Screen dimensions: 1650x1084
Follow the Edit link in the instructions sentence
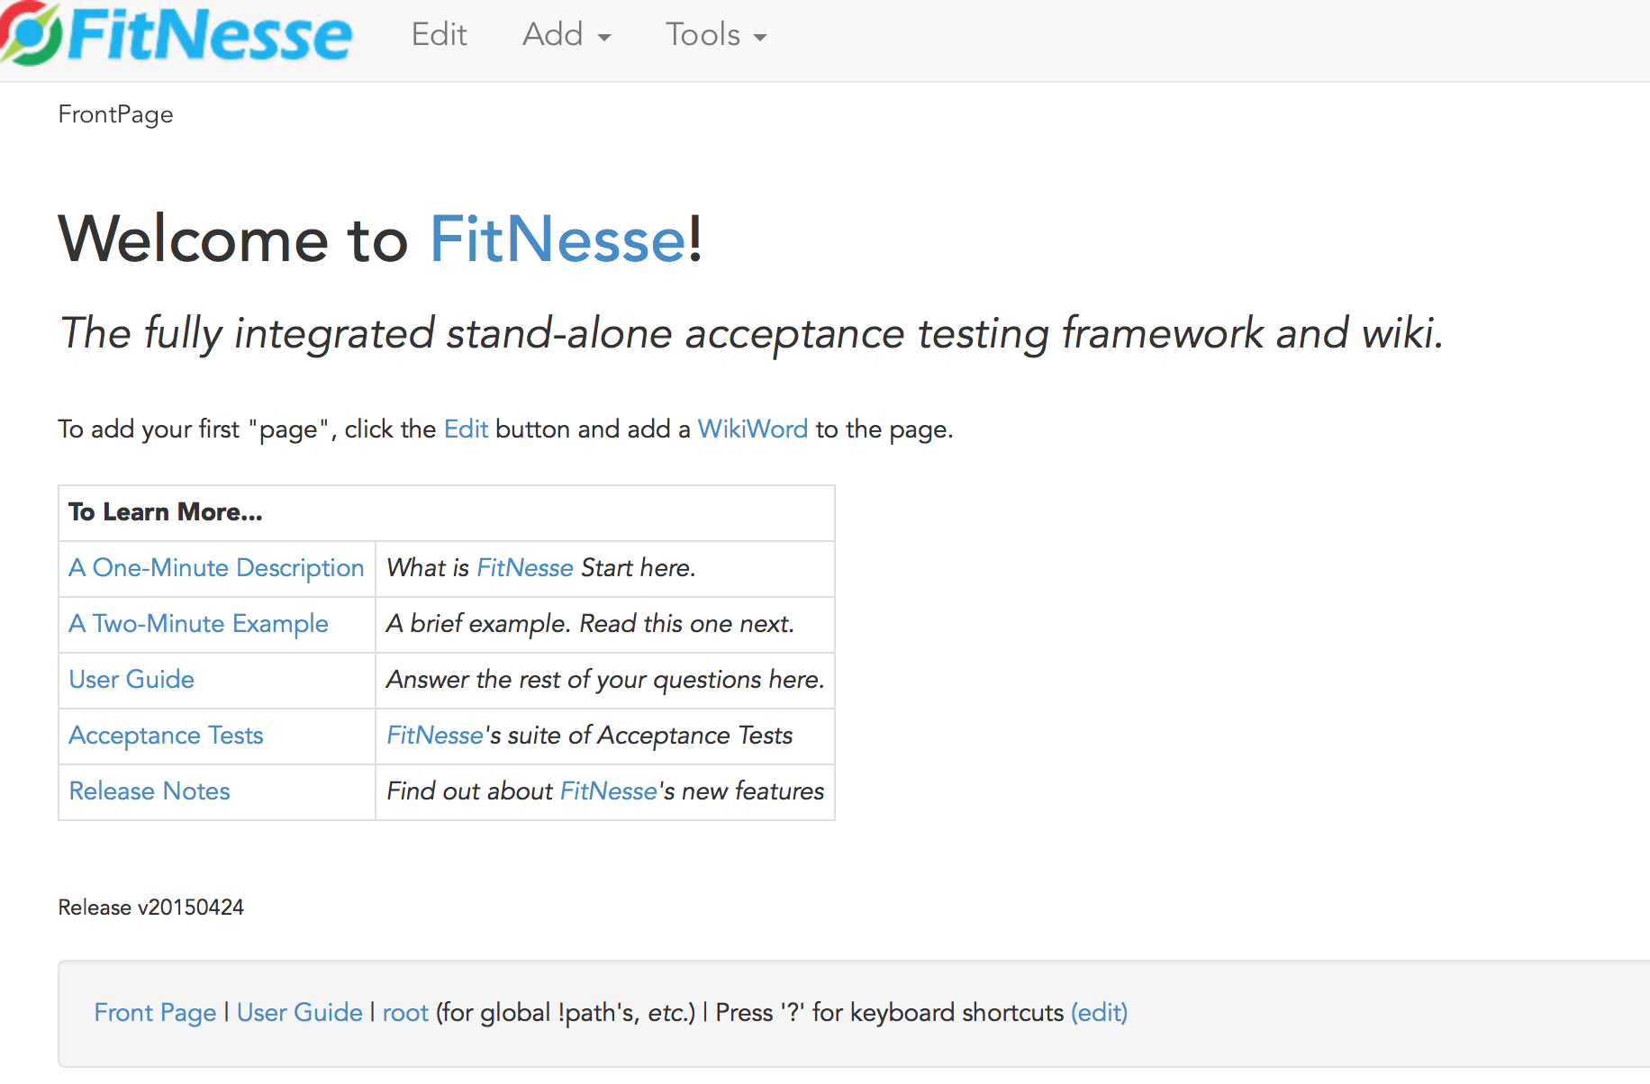(466, 429)
